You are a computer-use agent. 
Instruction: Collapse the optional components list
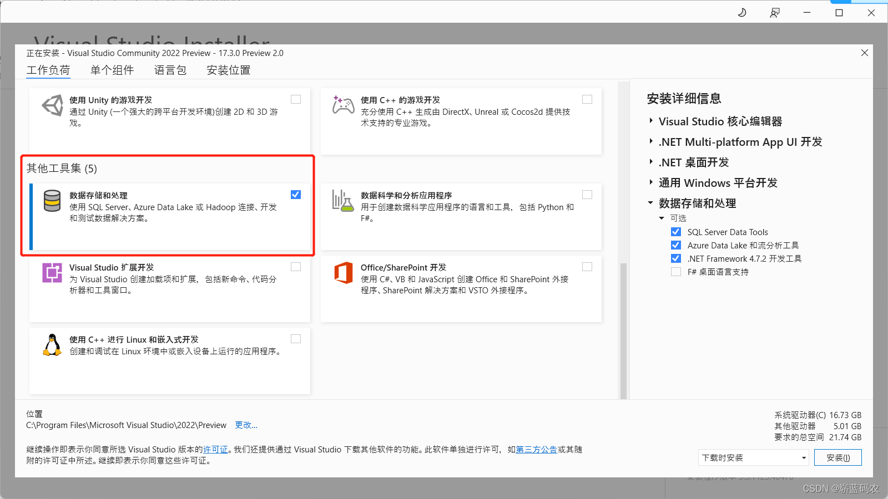662,218
